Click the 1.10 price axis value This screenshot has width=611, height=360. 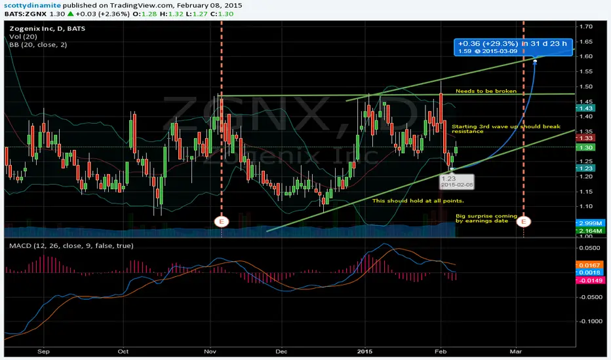pyautogui.click(x=586, y=206)
